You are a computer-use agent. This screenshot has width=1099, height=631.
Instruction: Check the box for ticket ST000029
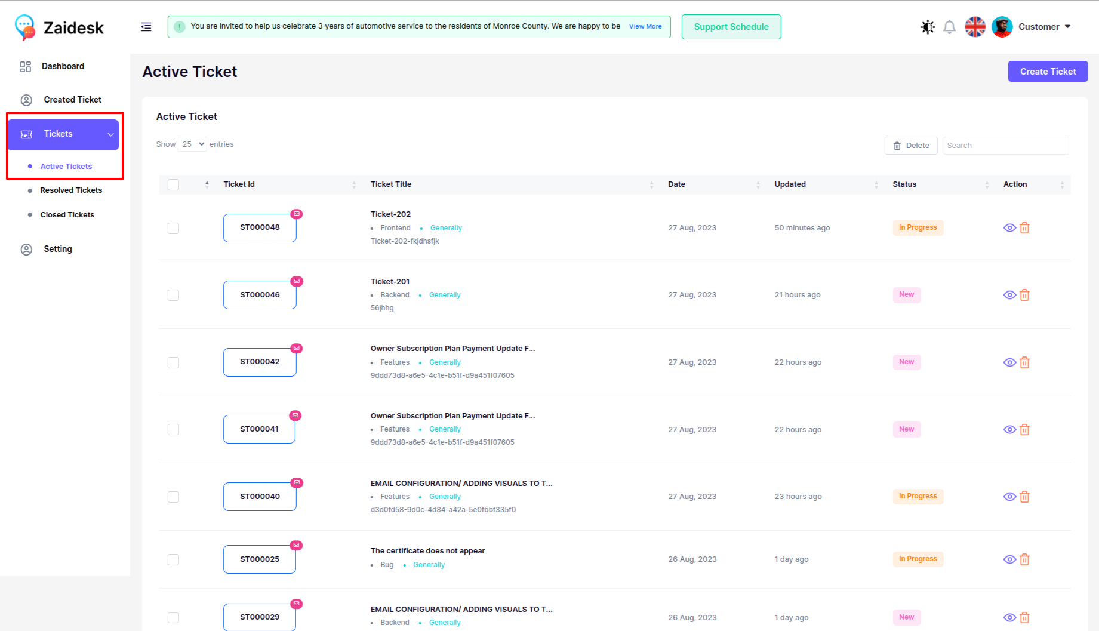[173, 617]
